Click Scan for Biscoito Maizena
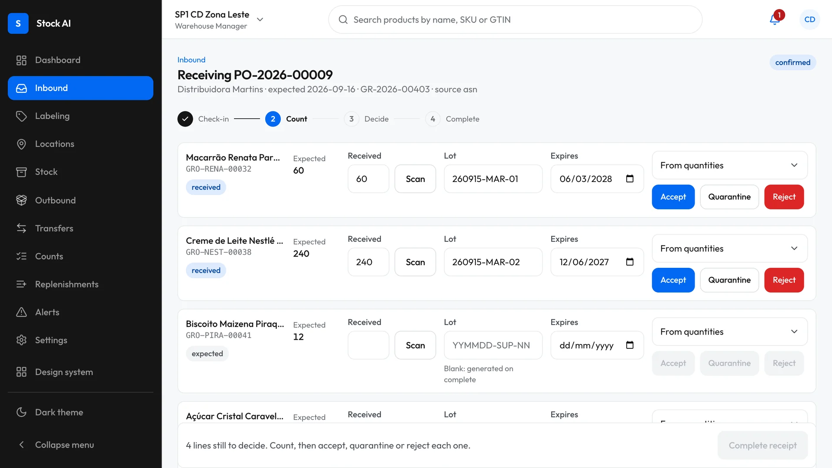This screenshot has height=468, width=832. coord(415,345)
